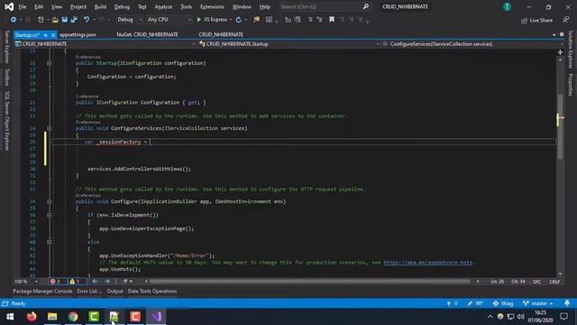Open the user account avatar
577x325 pixels.
(x=507, y=6)
